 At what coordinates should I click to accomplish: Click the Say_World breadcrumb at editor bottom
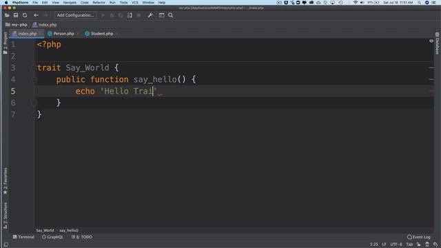pyautogui.click(x=45, y=230)
